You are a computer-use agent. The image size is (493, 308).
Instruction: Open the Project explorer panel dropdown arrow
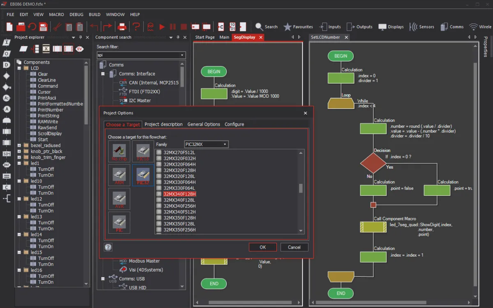73,37
